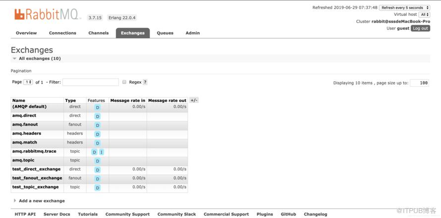Click D badge in amq.rabbitmq.trace row
The height and width of the screenshot is (218, 441).
pyautogui.click(x=94, y=152)
